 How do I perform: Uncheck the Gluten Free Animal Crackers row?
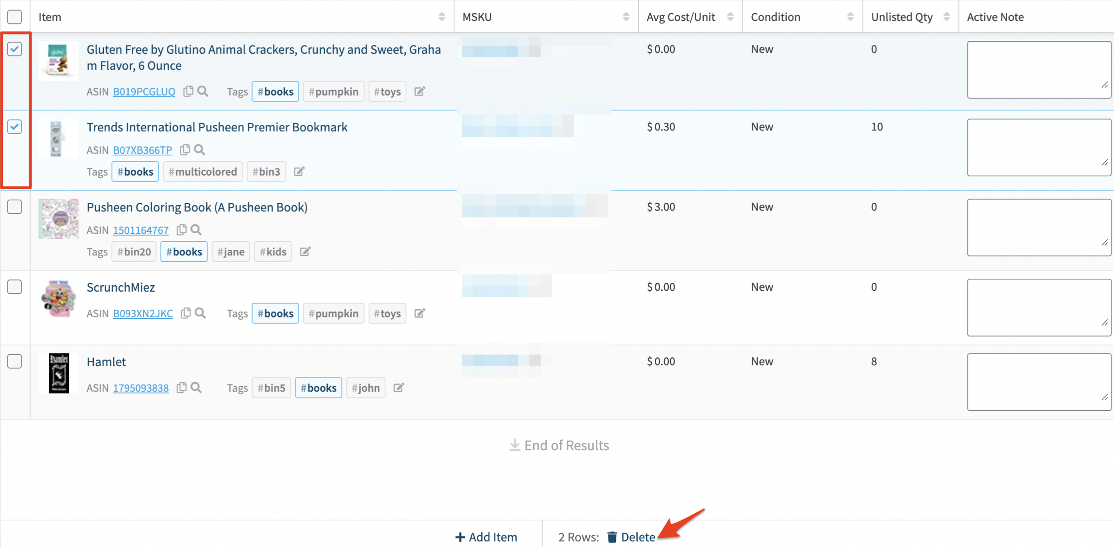[x=15, y=49]
